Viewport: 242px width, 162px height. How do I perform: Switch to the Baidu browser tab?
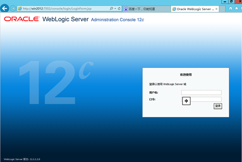point(147,9)
